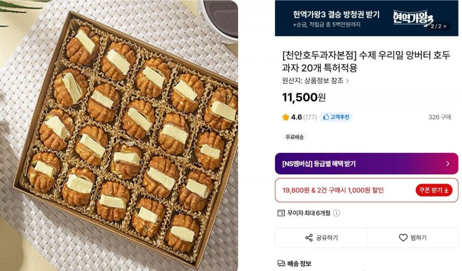Click the yellow star rating icon
The image size is (462, 271).
[285, 117]
